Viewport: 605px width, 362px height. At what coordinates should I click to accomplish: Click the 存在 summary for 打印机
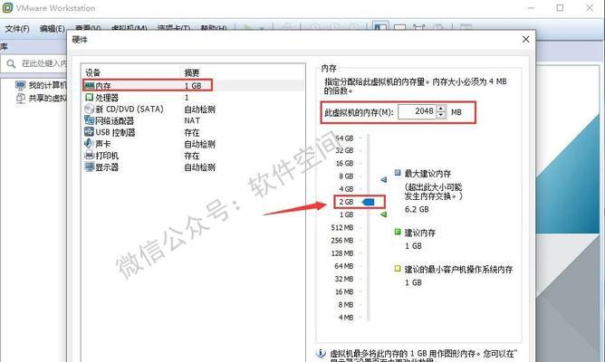pos(192,156)
